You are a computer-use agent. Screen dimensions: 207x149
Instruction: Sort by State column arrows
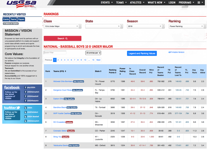[101, 71]
